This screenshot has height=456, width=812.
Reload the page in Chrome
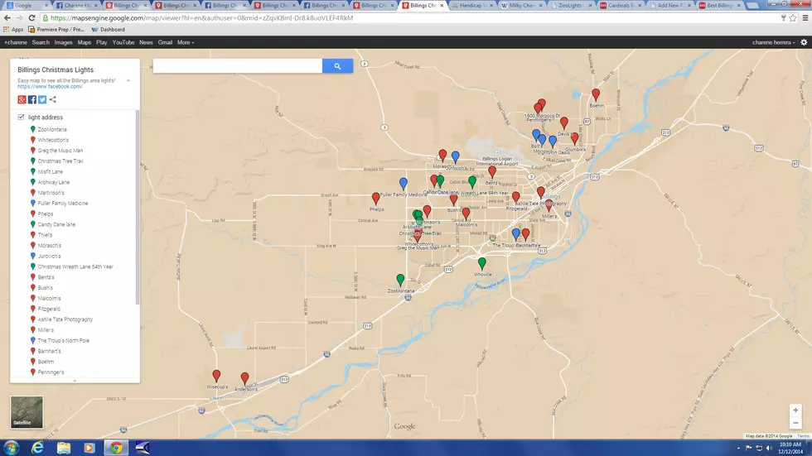pos(31,17)
